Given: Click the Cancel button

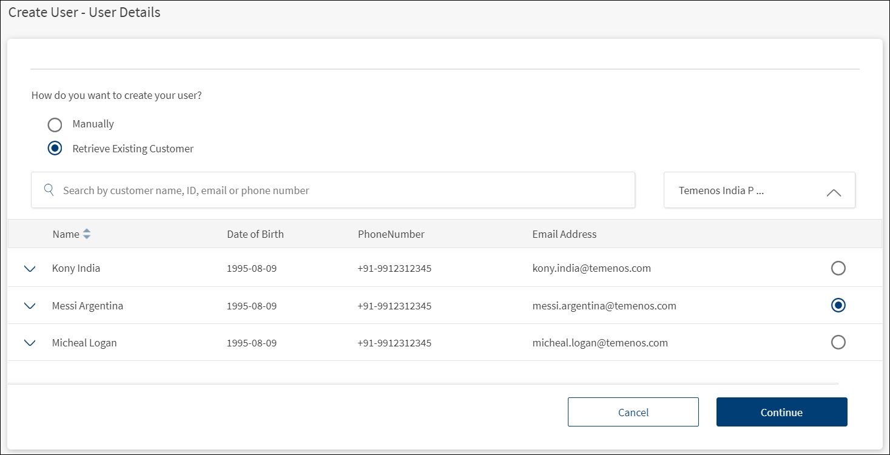Looking at the screenshot, I should point(633,412).
